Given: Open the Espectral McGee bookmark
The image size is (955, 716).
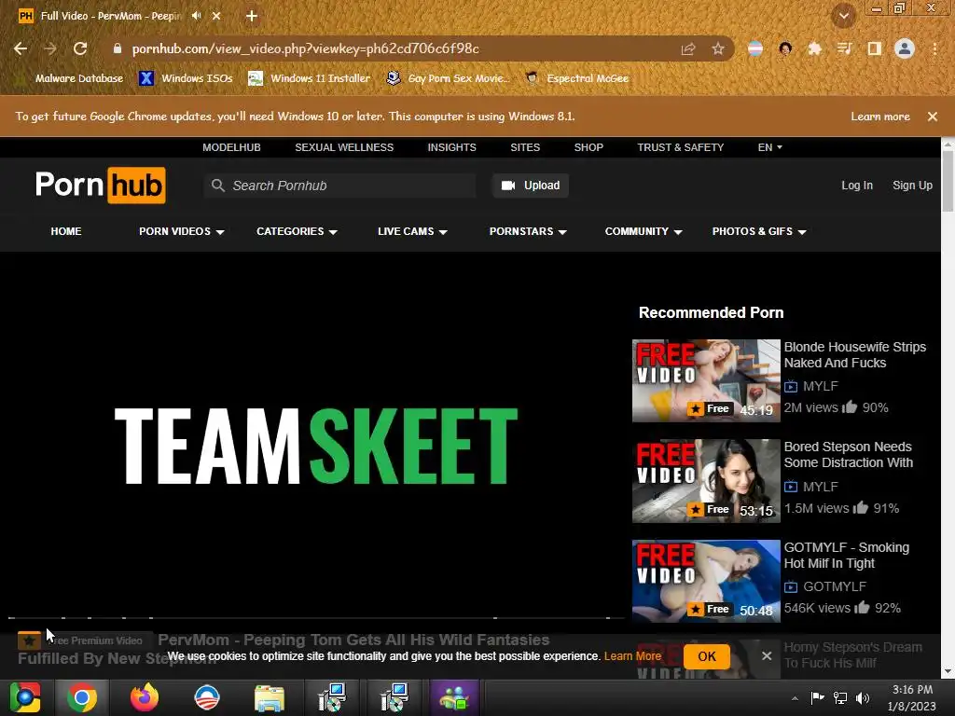Looking at the screenshot, I should (577, 78).
